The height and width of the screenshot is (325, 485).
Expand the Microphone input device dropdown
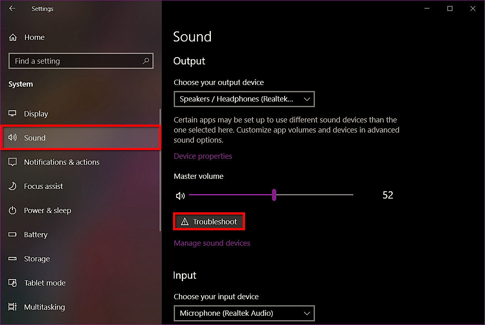(x=244, y=313)
